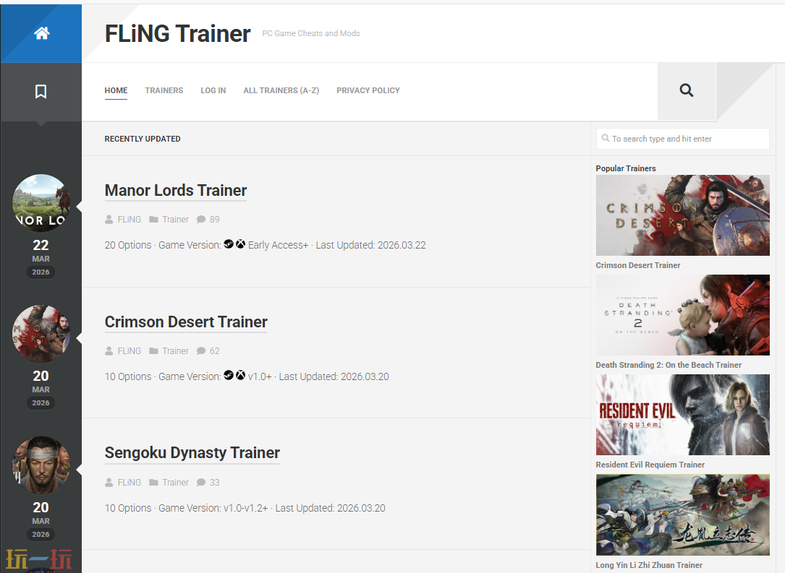Open ALL TRAINERS (A-Z) page
The width and height of the screenshot is (785, 573).
(x=281, y=90)
